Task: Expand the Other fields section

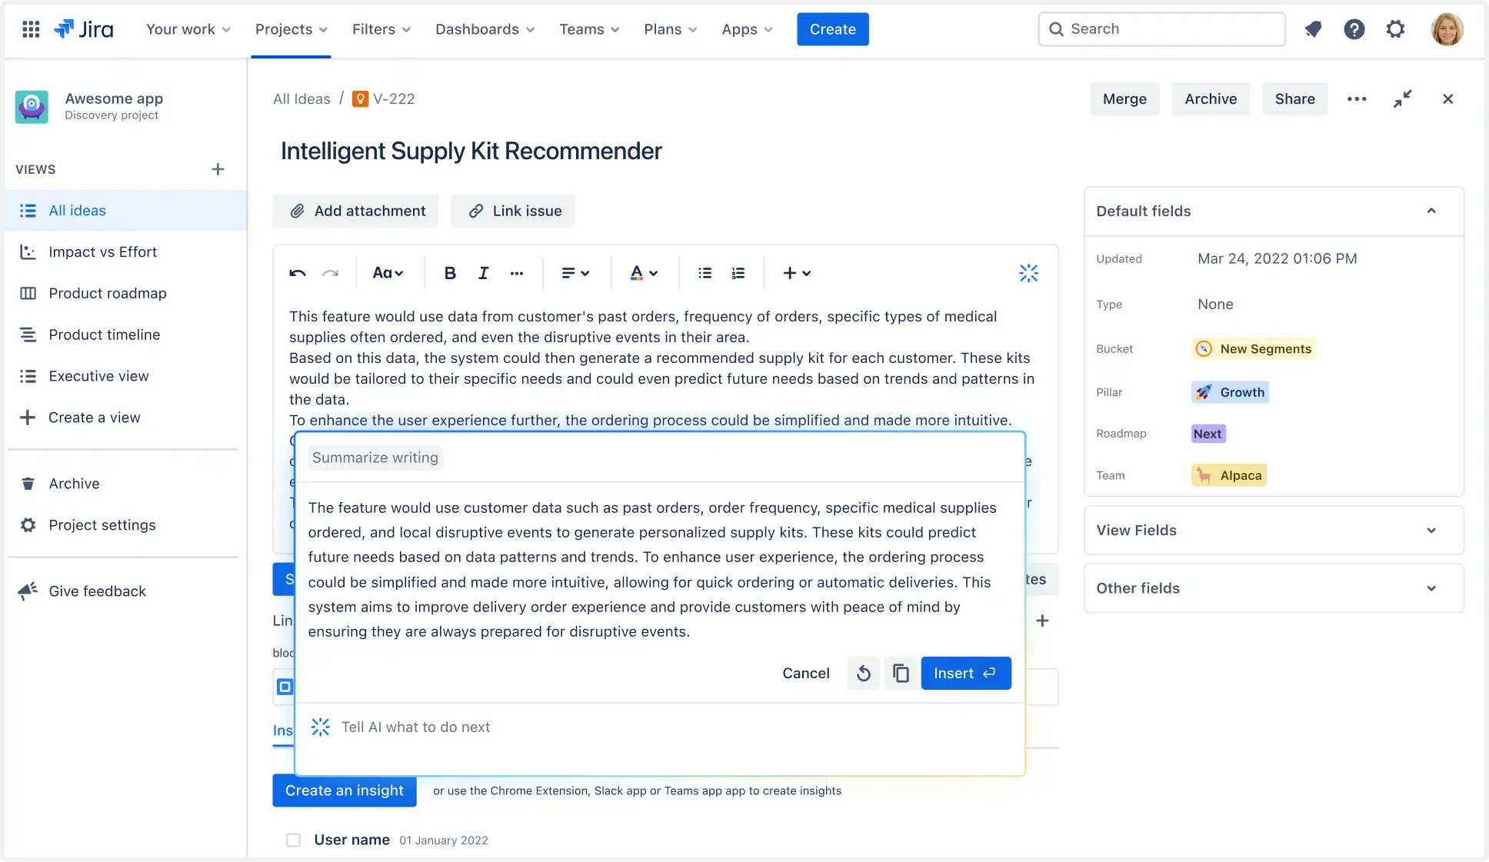Action: coord(1431,588)
